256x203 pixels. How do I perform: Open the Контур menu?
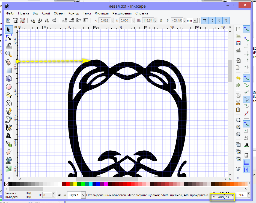pyautogui.click(x=74, y=13)
